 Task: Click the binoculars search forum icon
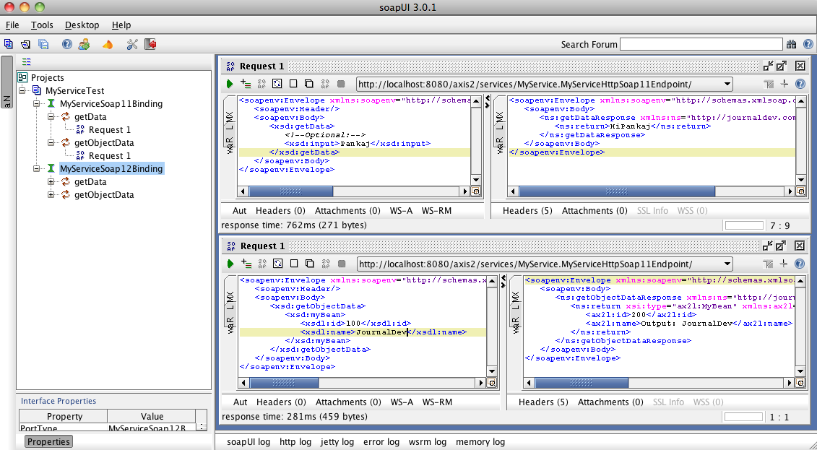pyautogui.click(x=792, y=44)
